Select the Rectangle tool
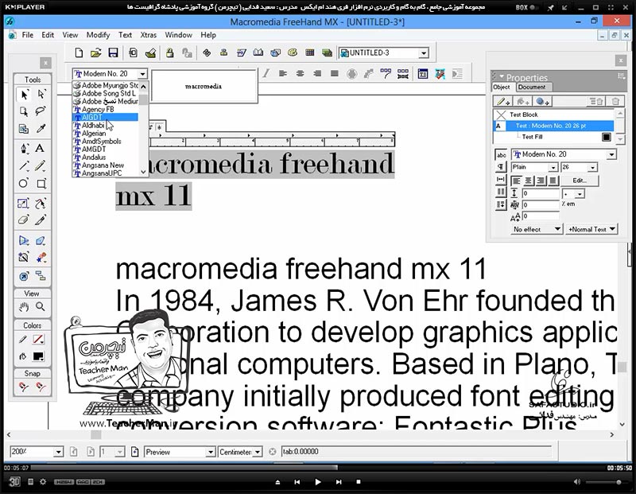Screen dimensions: 636x494 point(41,184)
